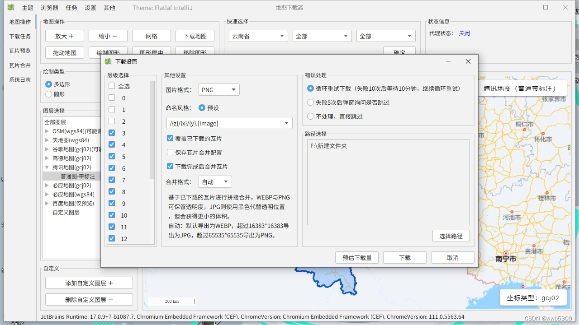Enable zoom level 1 checkbox
Viewport: 579px width, 325px height.
[112, 109]
